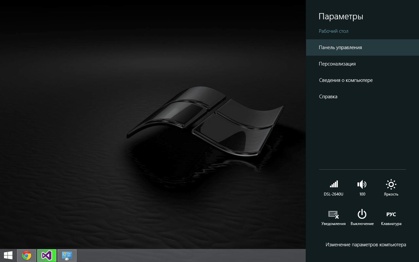The width and height of the screenshot is (419, 262).
Task: Open the Персонализация menu item
Action: (x=337, y=64)
